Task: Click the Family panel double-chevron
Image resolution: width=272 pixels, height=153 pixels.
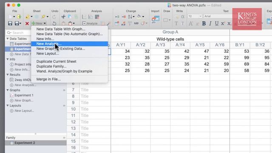Action: pos(64,138)
